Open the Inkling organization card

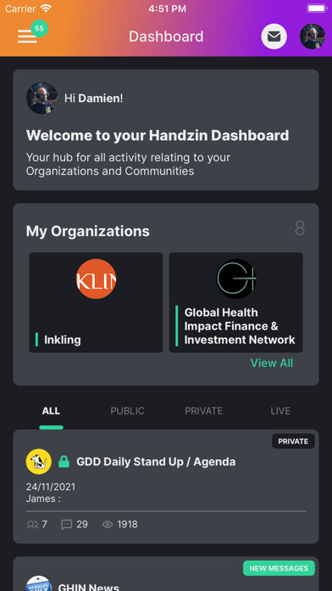coord(96,302)
